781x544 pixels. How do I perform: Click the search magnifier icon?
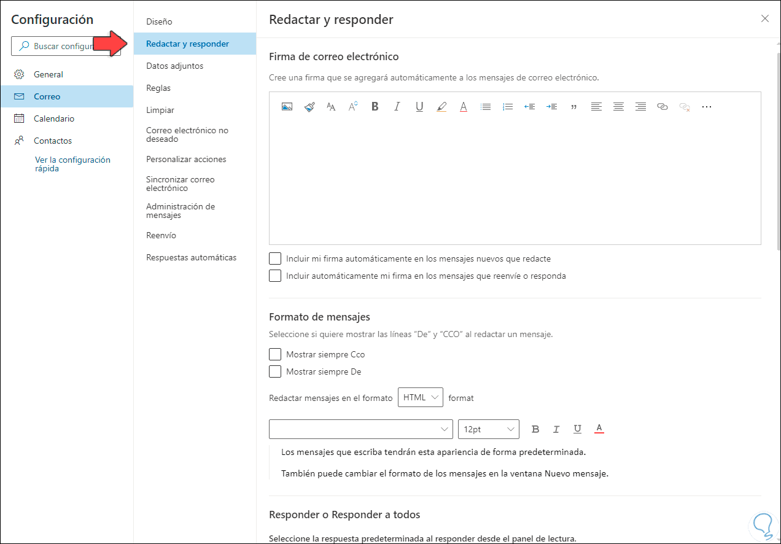(24, 46)
